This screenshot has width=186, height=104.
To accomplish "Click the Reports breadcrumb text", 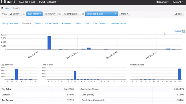I will tap(17, 8).
